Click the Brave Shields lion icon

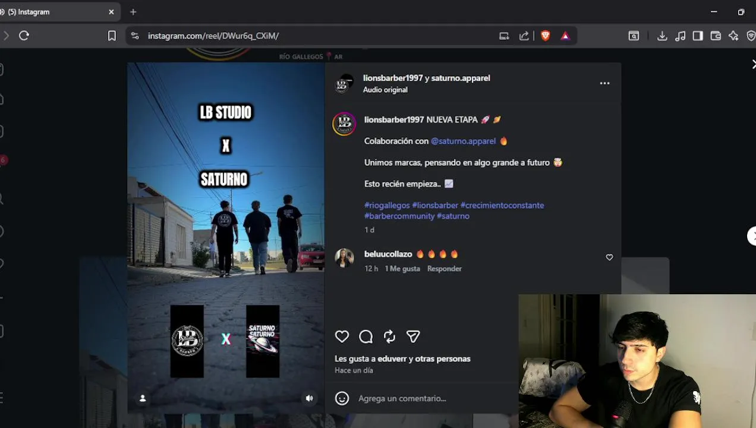[x=546, y=36]
